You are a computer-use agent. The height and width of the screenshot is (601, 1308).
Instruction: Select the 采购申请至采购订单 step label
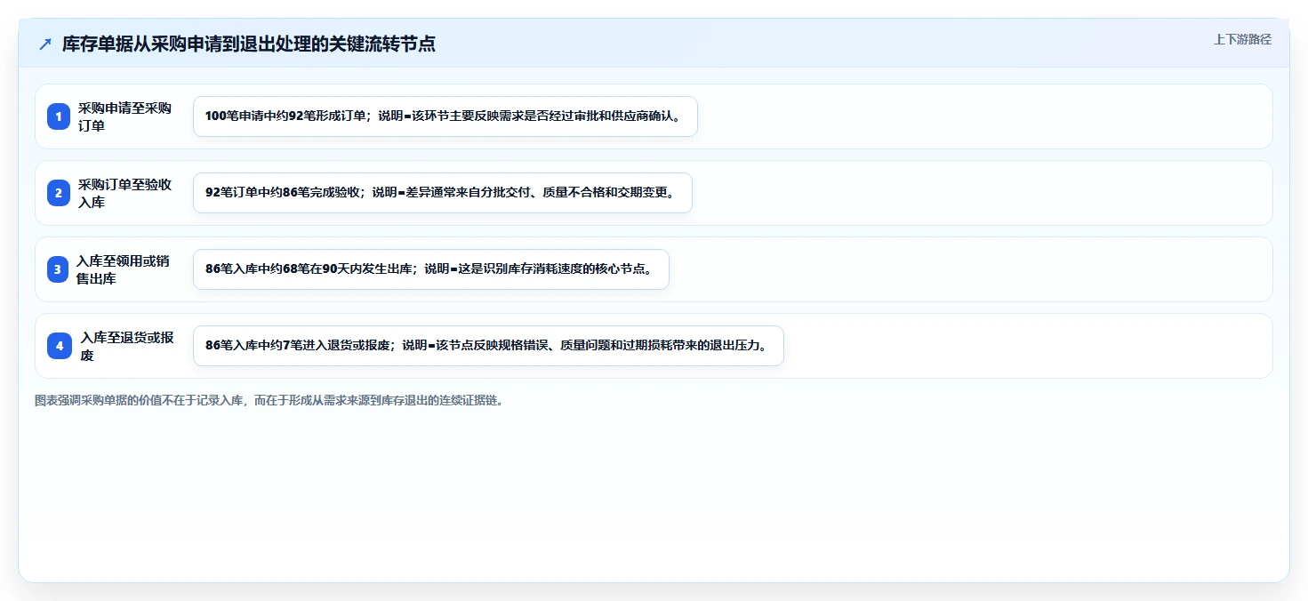[x=124, y=116]
